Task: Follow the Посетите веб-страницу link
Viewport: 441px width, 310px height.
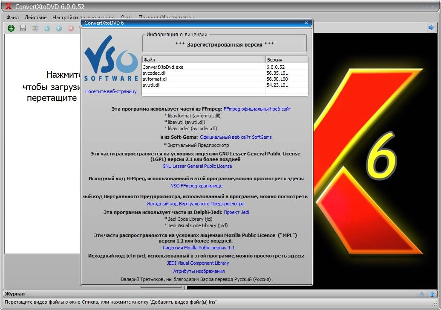Action: tap(111, 91)
